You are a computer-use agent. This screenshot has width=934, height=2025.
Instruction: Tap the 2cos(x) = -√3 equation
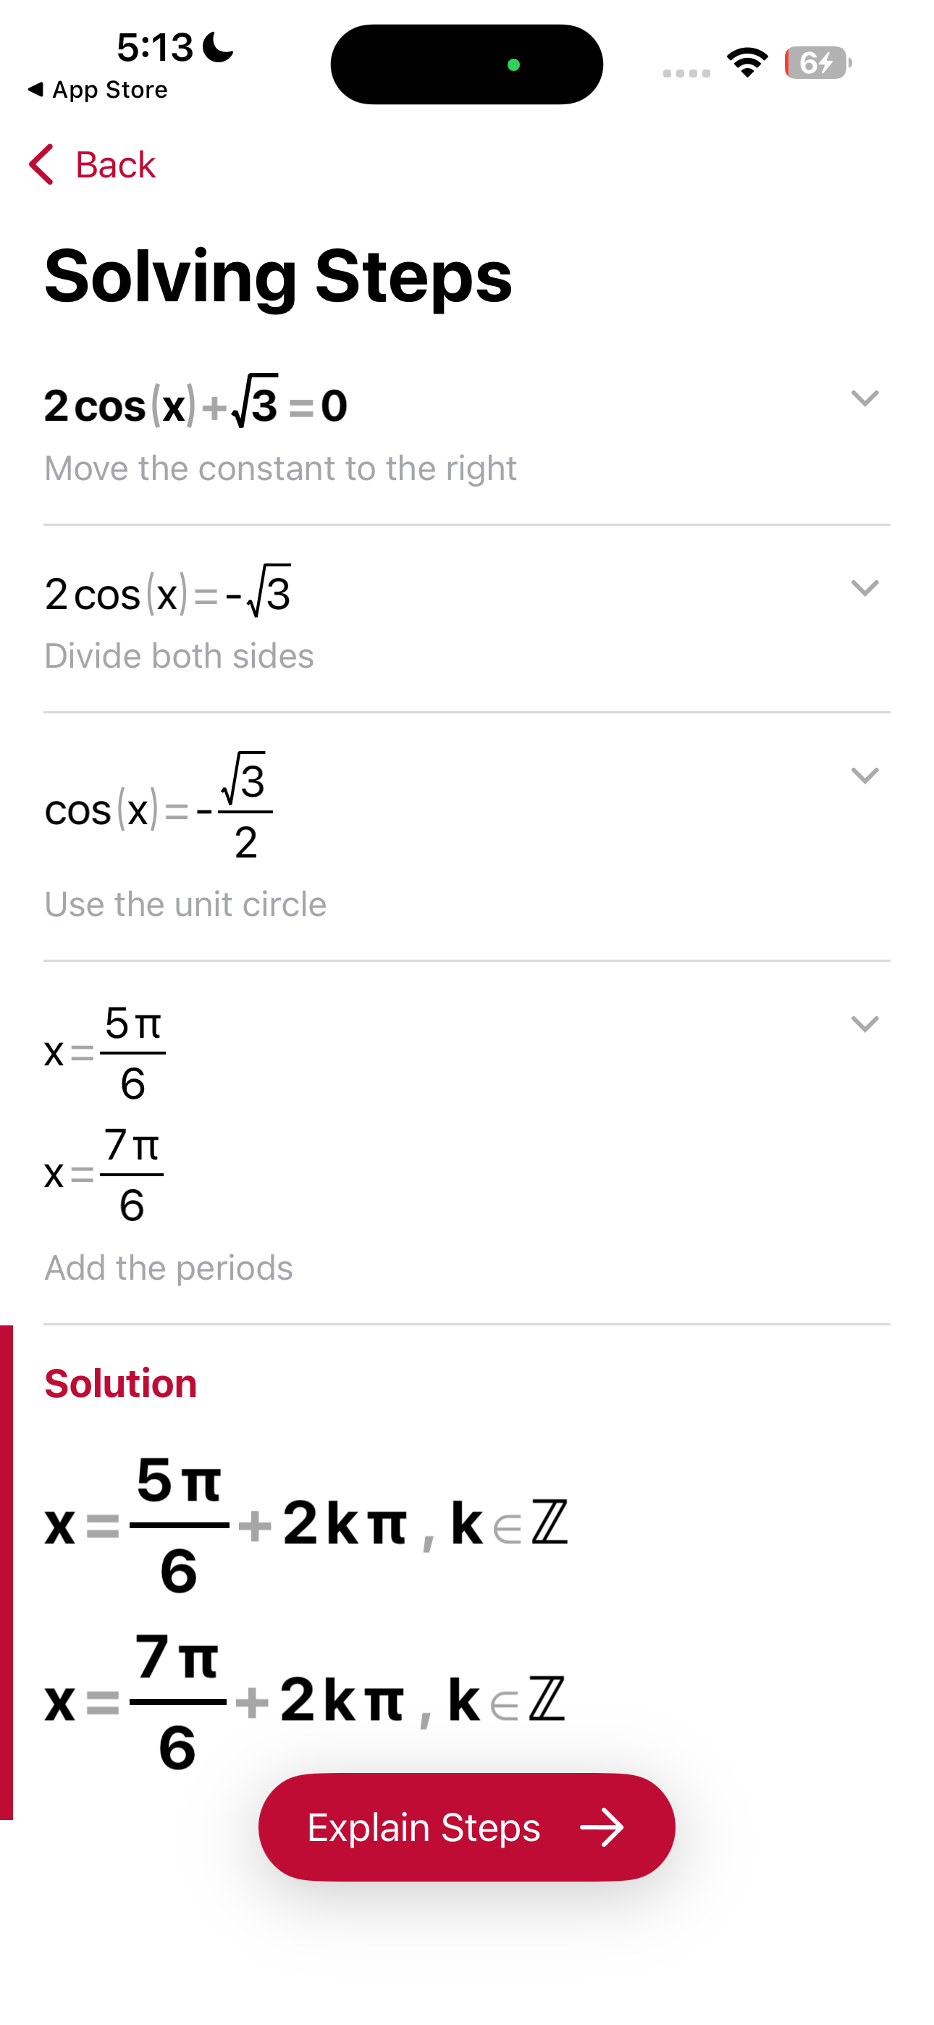click(167, 592)
